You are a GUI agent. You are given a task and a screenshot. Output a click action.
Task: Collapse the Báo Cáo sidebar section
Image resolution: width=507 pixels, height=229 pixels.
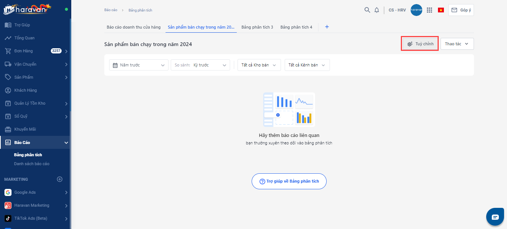coord(66,143)
